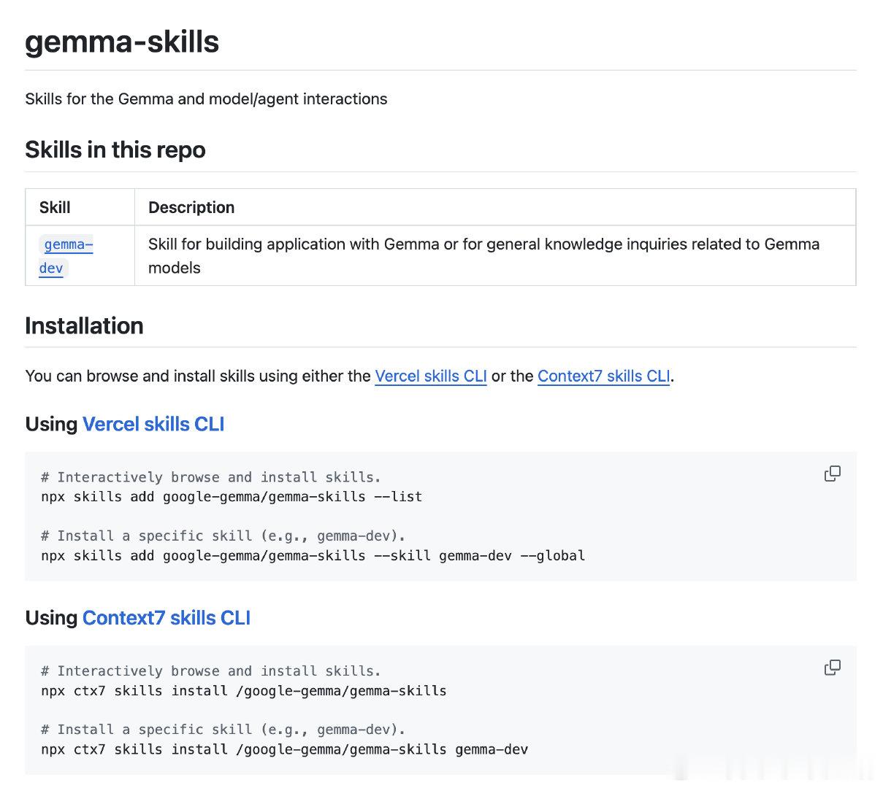Image resolution: width=883 pixels, height=788 pixels.
Task: Open Vercel skills CLI link in Installation paragraph
Action: 431,376
